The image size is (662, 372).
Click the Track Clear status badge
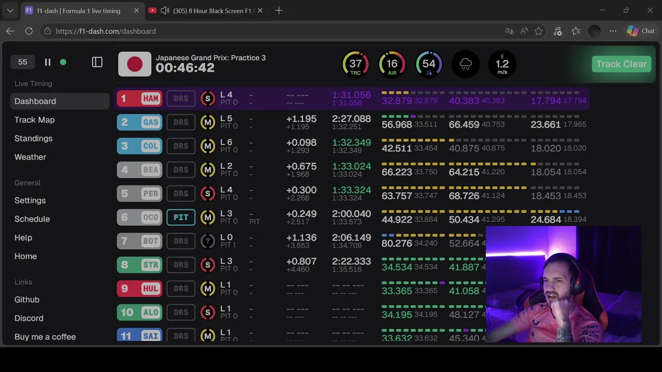pos(621,64)
